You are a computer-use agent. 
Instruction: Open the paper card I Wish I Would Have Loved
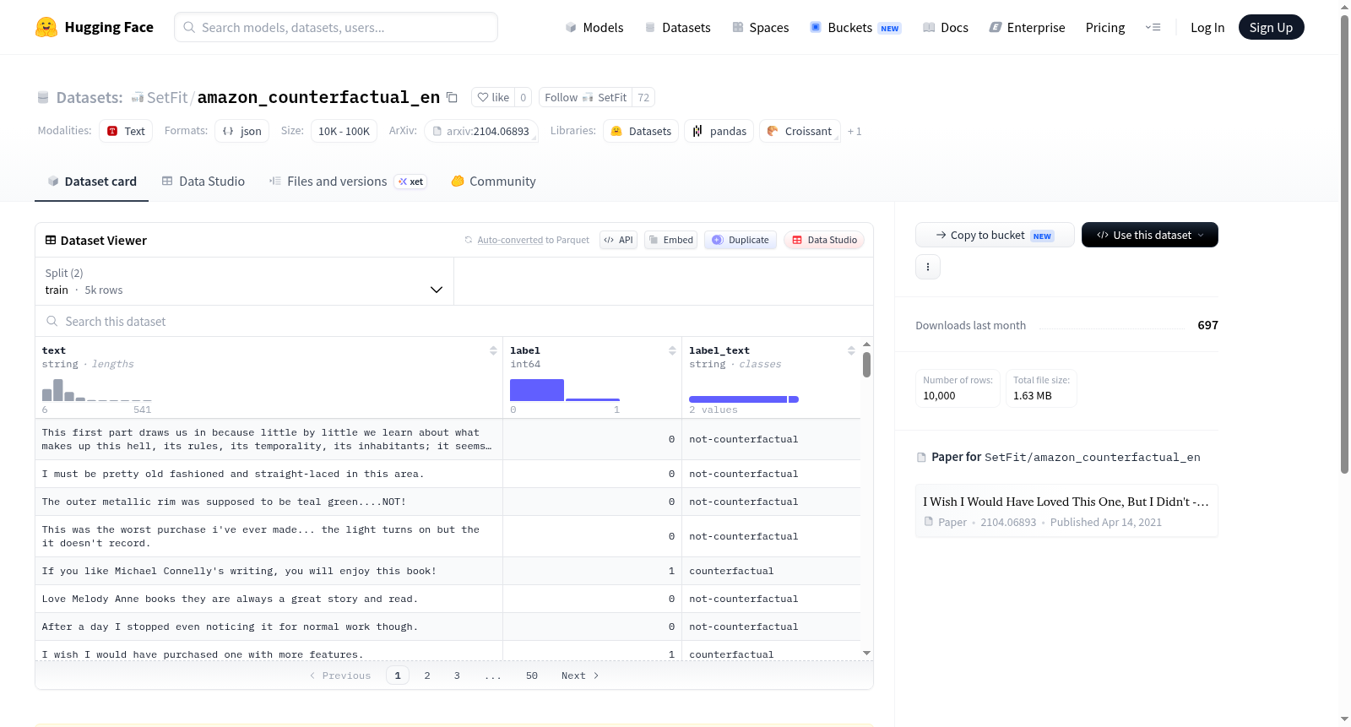pyautogui.click(x=1066, y=511)
